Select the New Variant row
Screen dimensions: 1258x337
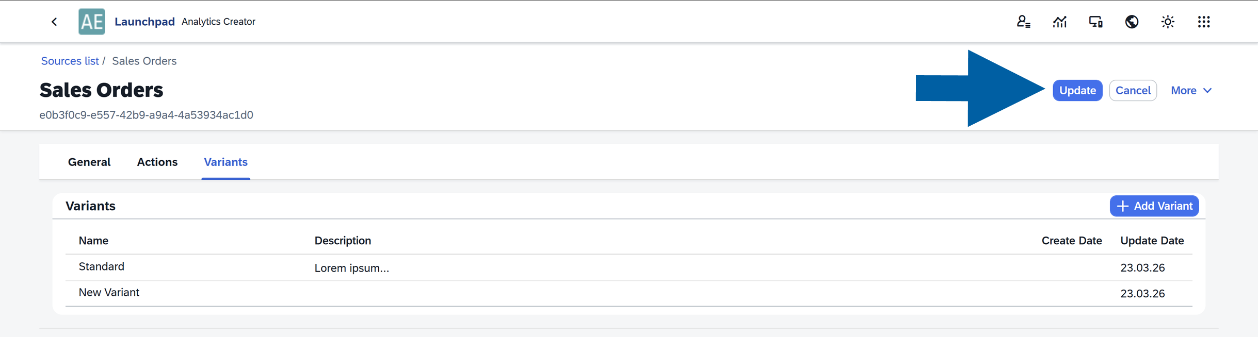[109, 293]
